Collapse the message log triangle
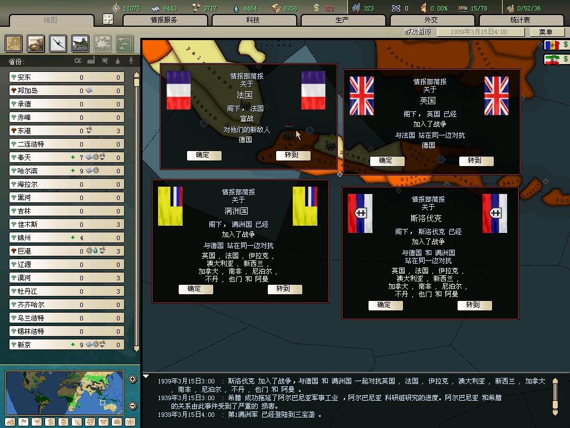The image size is (570, 428). coord(146,376)
